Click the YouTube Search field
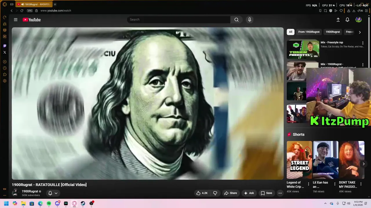The image size is (371, 208). [x=179, y=20]
